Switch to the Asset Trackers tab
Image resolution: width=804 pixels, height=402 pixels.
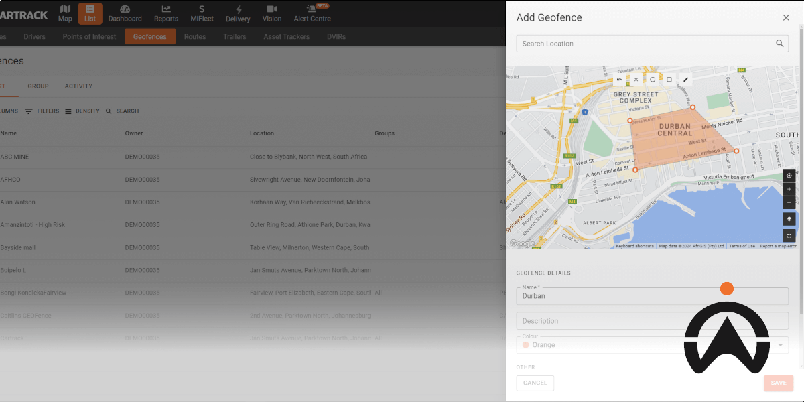[287, 37]
